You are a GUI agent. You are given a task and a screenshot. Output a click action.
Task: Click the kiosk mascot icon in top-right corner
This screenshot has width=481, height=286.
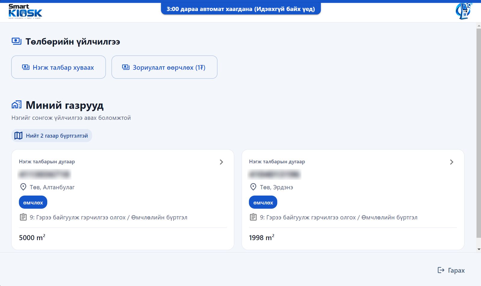pos(464,11)
